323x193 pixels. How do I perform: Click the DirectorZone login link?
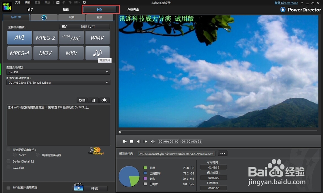[286, 3]
